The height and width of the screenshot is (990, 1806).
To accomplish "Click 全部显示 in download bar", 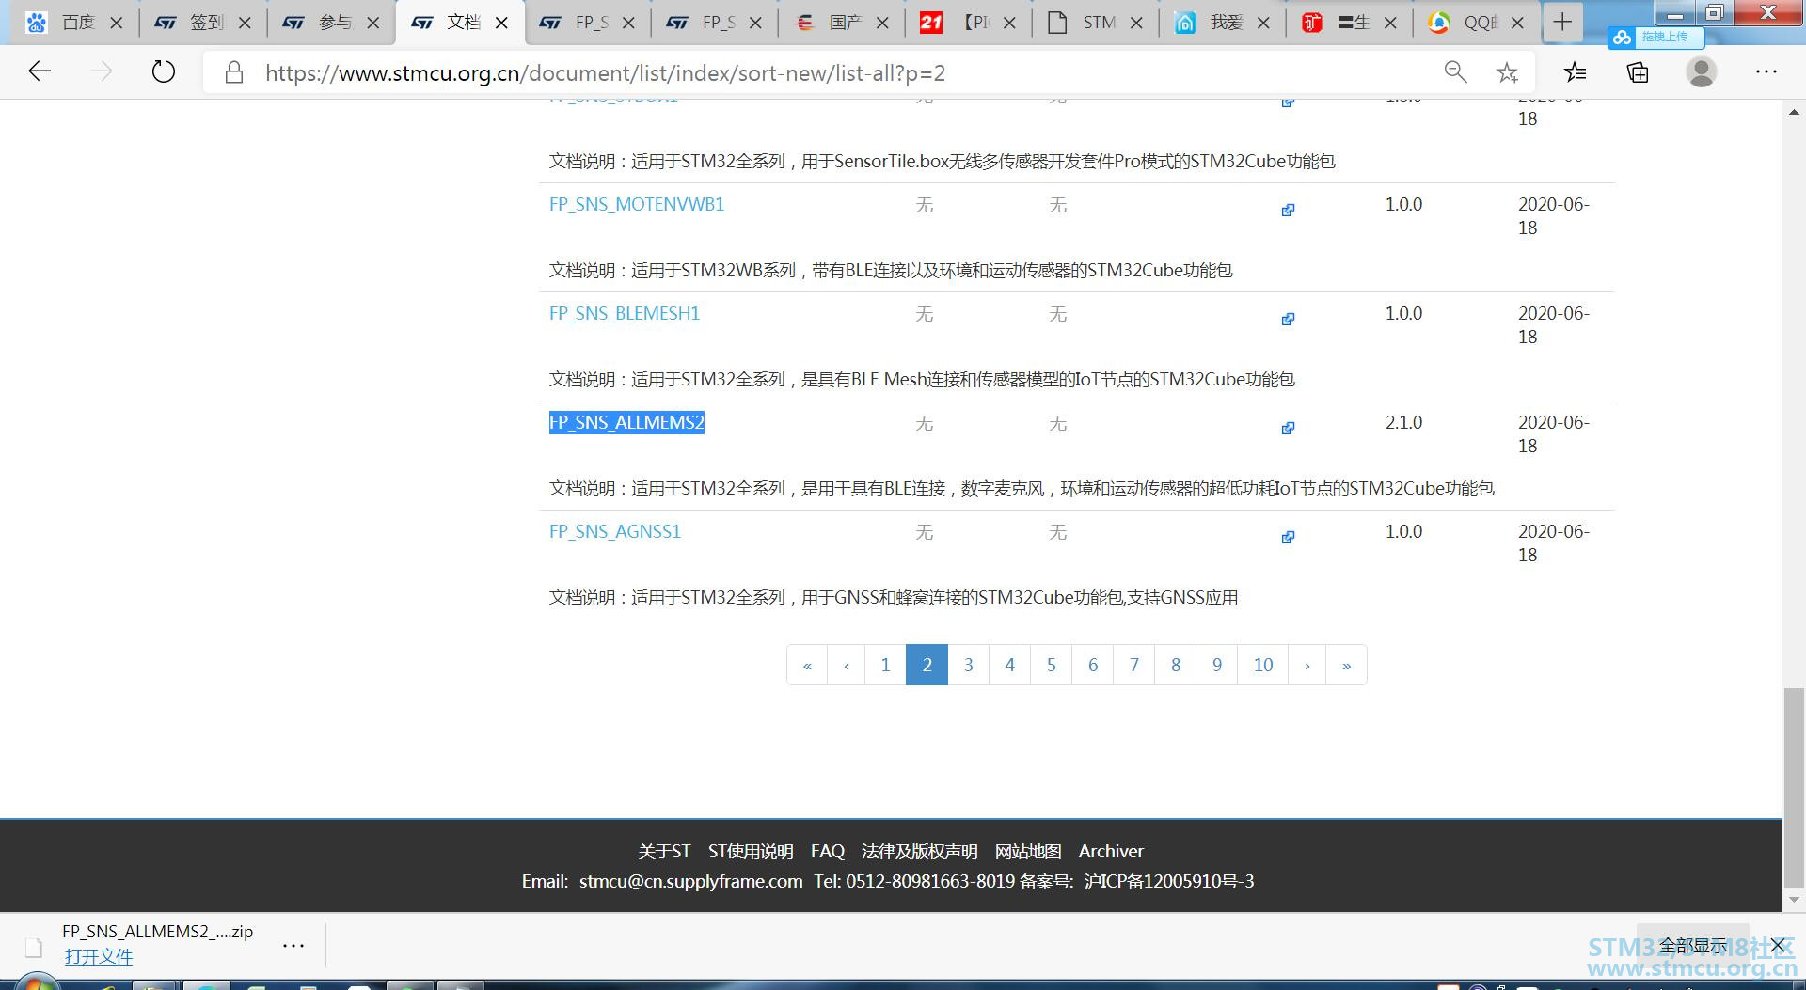I will point(1693,946).
